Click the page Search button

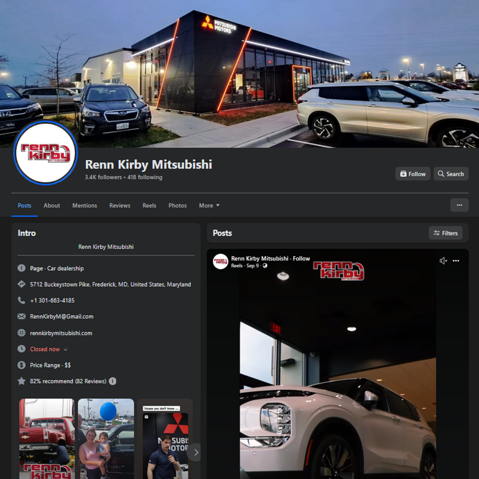click(451, 174)
